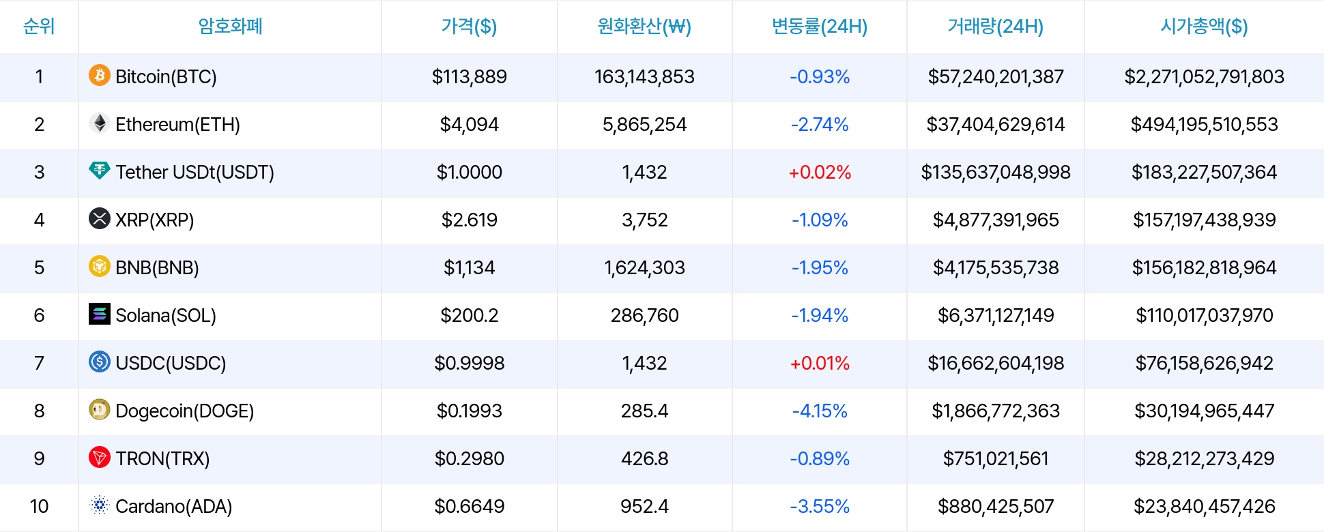Click the Ethereum diamond logo icon
The width and height of the screenshot is (1324, 532).
point(100,123)
